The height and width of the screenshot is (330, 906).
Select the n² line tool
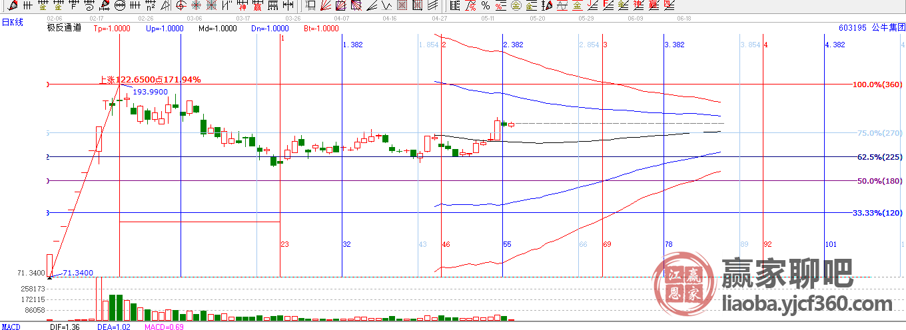pyautogui.click(x=151, y=5)
